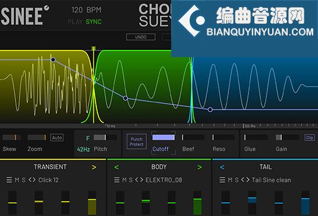This screenshot has width=318, height=216.
Task: Click the Cutoff slider
Action: 163,137
